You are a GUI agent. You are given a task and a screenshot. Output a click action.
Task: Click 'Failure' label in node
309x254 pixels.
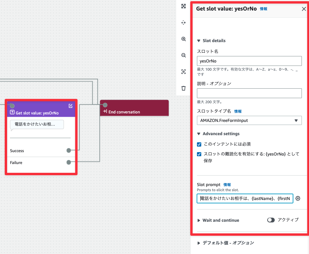[x=16, y=163]
